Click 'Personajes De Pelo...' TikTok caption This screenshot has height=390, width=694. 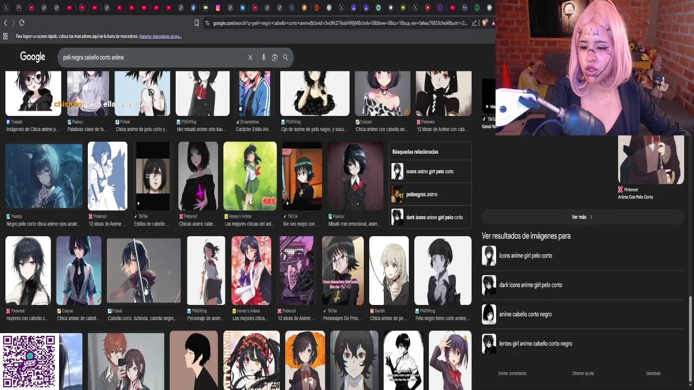pos(343,318)
